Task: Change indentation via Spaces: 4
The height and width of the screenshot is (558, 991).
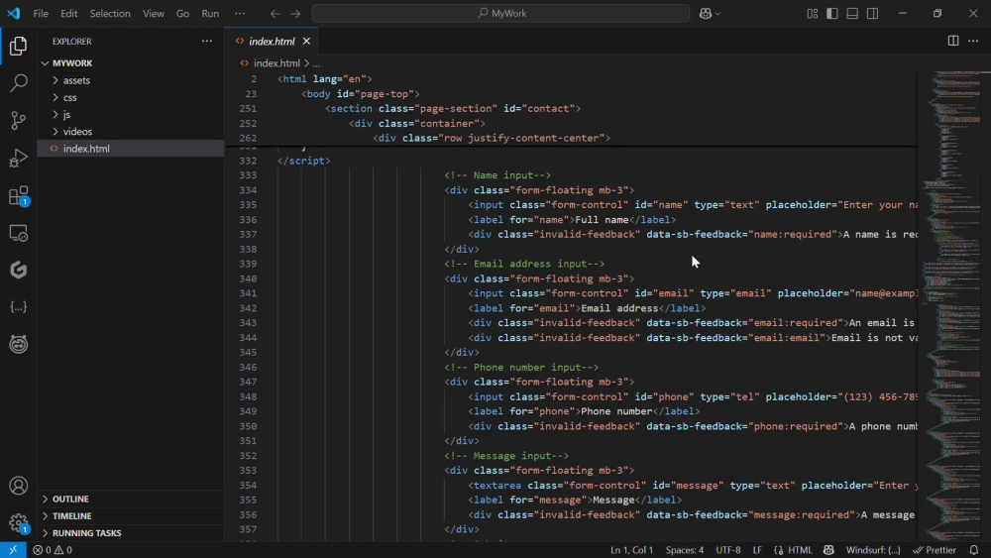Action: [x=684, y=550]
